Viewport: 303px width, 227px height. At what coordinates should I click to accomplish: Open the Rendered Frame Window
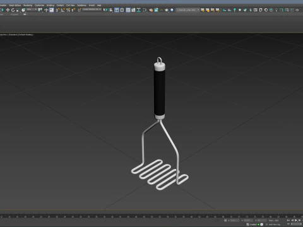pyautogui.click(x=156, y=10)
